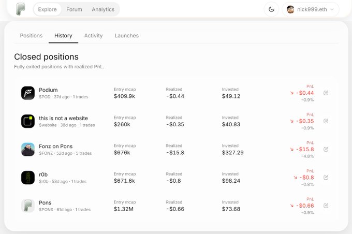Click the Pons token icon in list
Viewport: 352px width, 234px height.
pos(28,206)
